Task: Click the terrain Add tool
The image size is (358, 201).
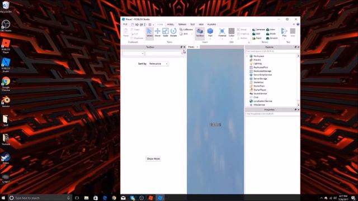Action: click(256, 34)
